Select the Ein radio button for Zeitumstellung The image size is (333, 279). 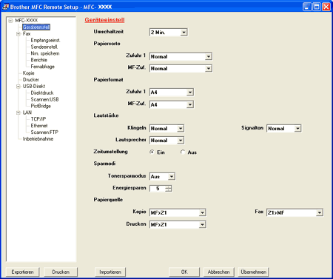point(152,152)
